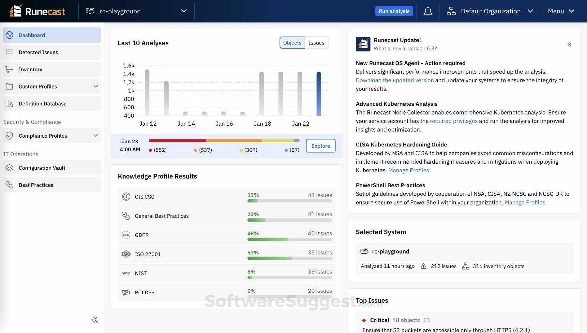This screenshot has width=587, height=333.
Task: Select Best Practices in the sidebar
Action: (x=36, y=185)
